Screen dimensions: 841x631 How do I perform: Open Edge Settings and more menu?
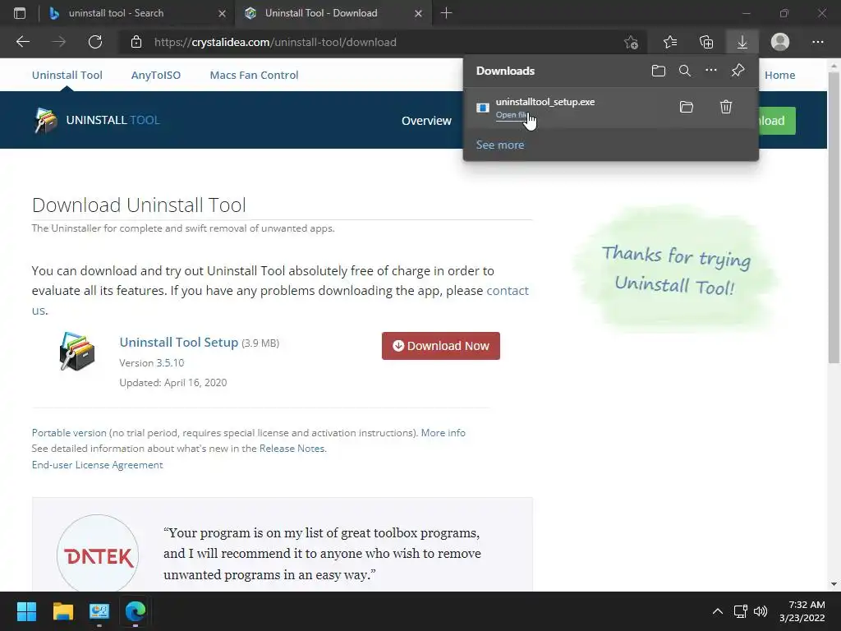pyautogui.click(x=817, y=42)
